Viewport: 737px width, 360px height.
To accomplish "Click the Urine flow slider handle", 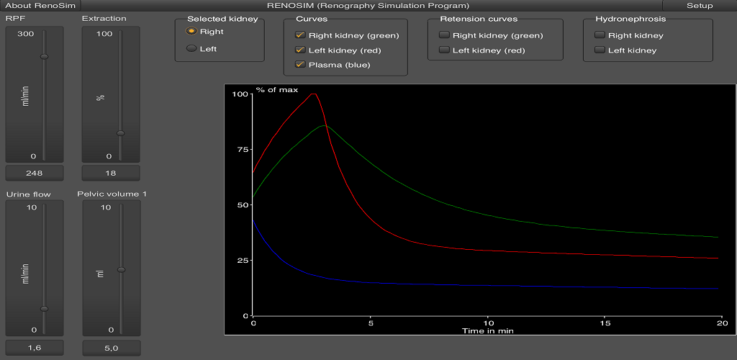I will pyautogui.click(x=44, y=308).
